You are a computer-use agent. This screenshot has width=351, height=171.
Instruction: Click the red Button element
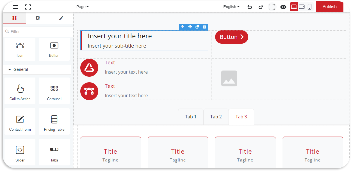pyautogui.click(x=231, y=37)
